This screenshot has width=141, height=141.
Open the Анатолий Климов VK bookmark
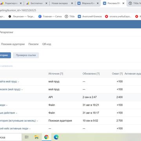coord(90,16)
